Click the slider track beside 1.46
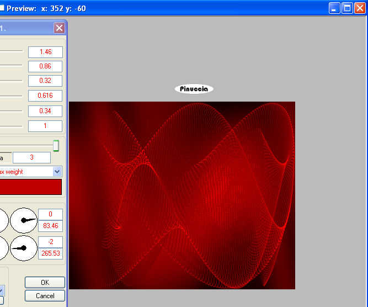 pyautogui.click(x=11, y=51)
